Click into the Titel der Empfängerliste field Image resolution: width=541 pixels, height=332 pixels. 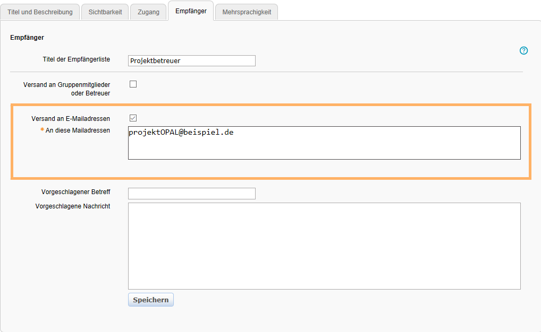pos(191,60)
